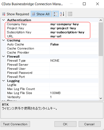Select the Cache Connection property label
Screen dimensions: 104x130
[x=20, y=48]
